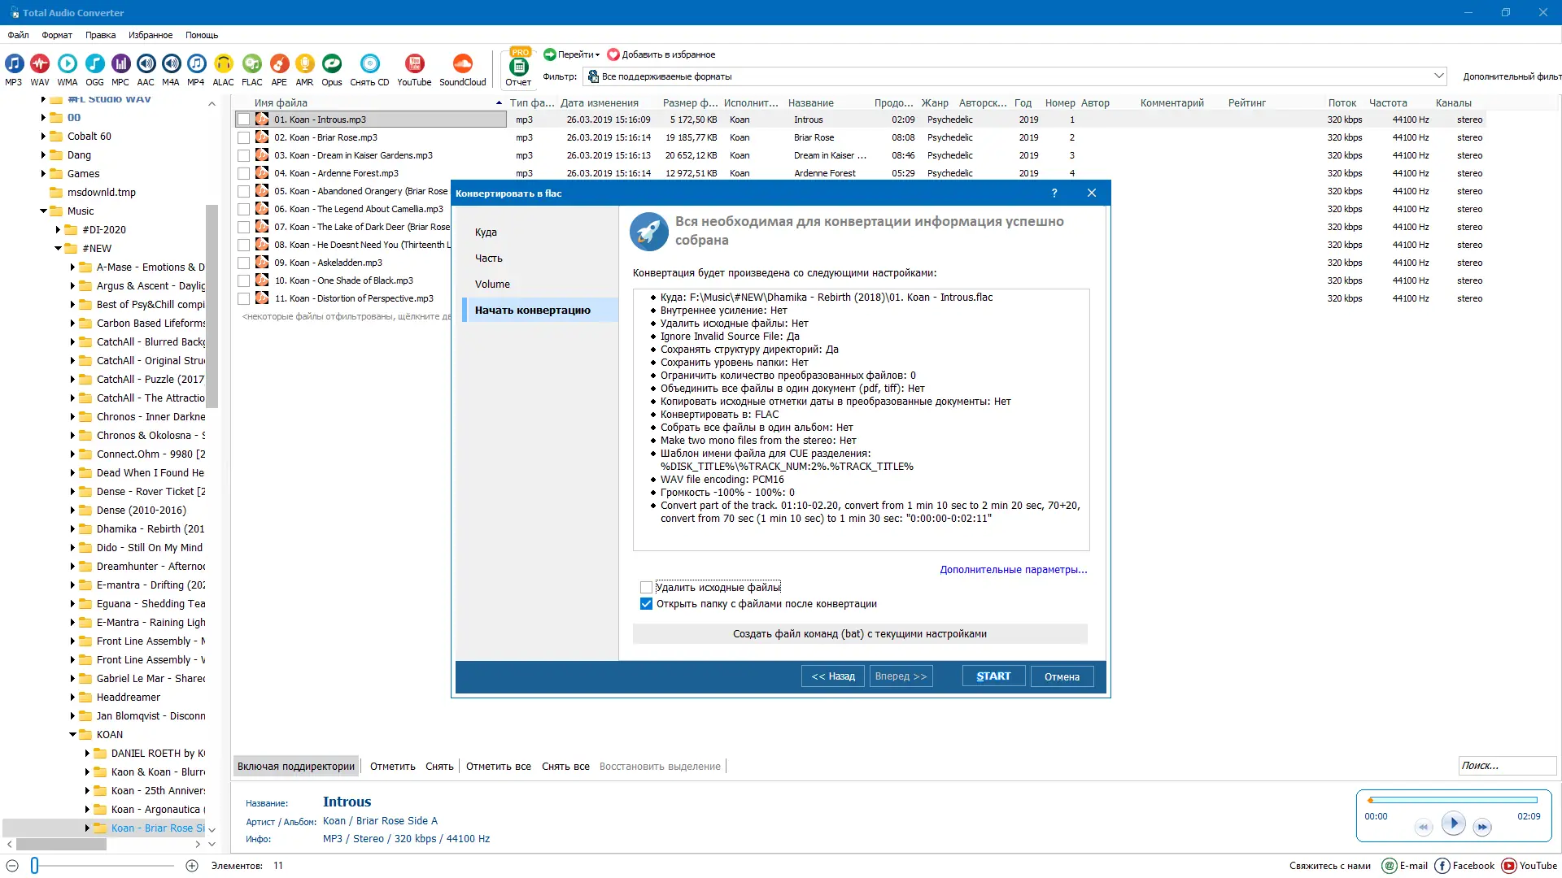Open the Формат menu
The width and height of the screenshot is (1562, 878).
point(57,35)
